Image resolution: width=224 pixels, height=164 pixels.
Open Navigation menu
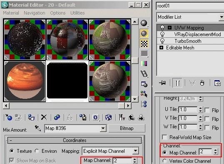[x=35, y=13]
